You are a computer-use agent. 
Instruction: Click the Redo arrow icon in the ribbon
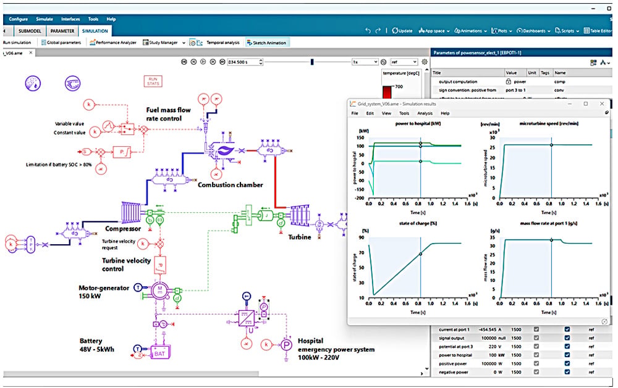click(378, 31)
